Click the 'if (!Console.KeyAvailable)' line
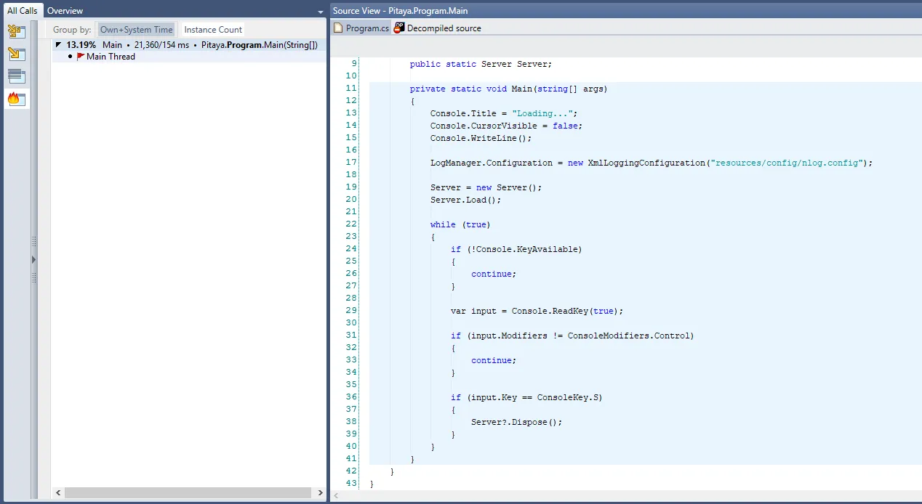This screenshot has height=504, width=922. pyautogui.click(x=516, y=249)
